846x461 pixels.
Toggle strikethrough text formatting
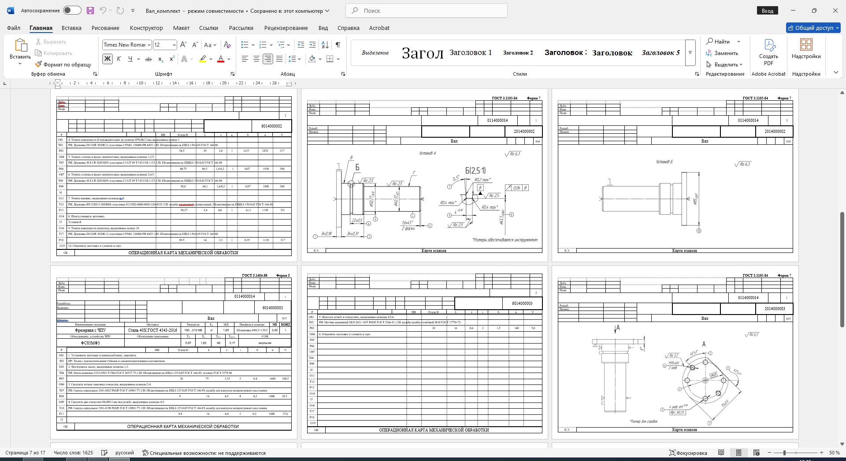pyautogui.click(x=148, y=59)
